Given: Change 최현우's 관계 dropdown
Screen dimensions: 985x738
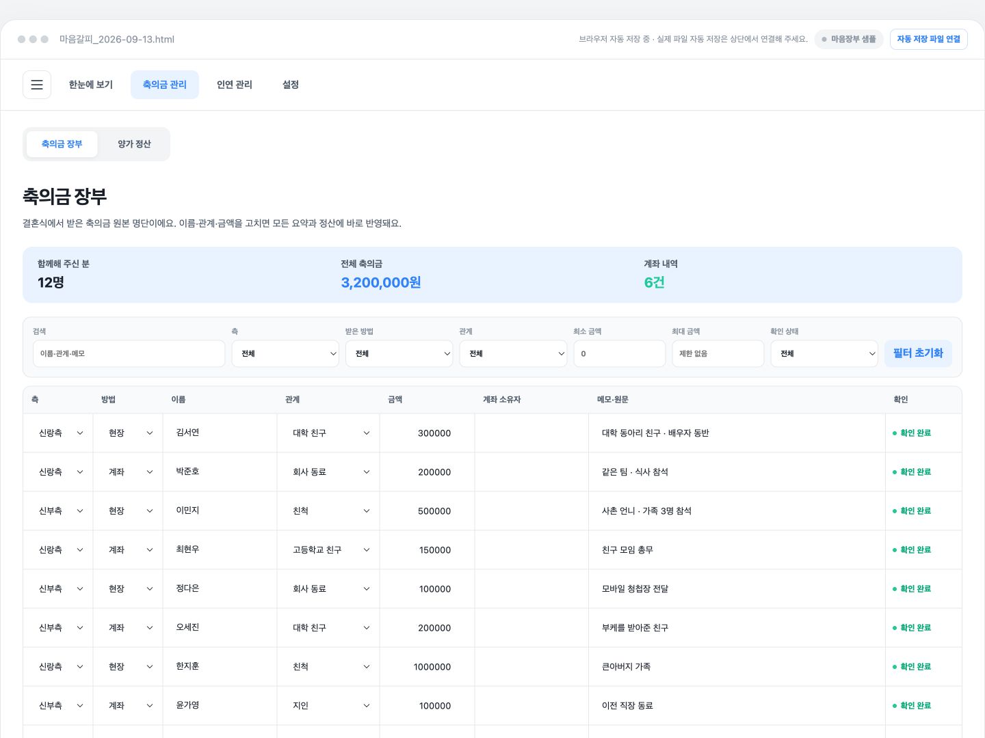Looking at the screenshot, I should pos(330,550).
